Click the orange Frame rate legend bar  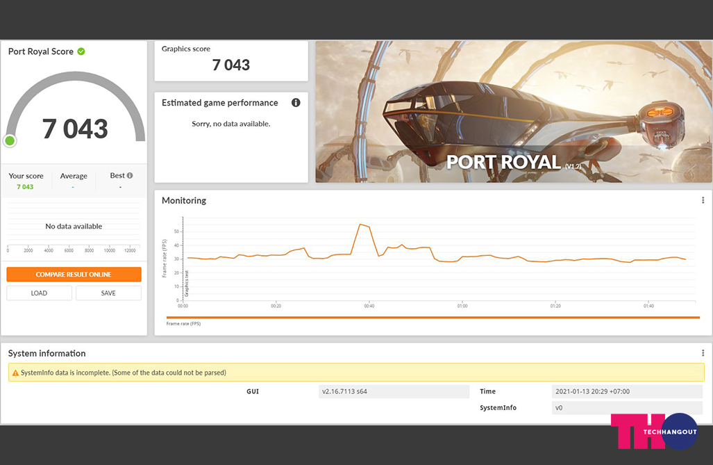point(433,318)
